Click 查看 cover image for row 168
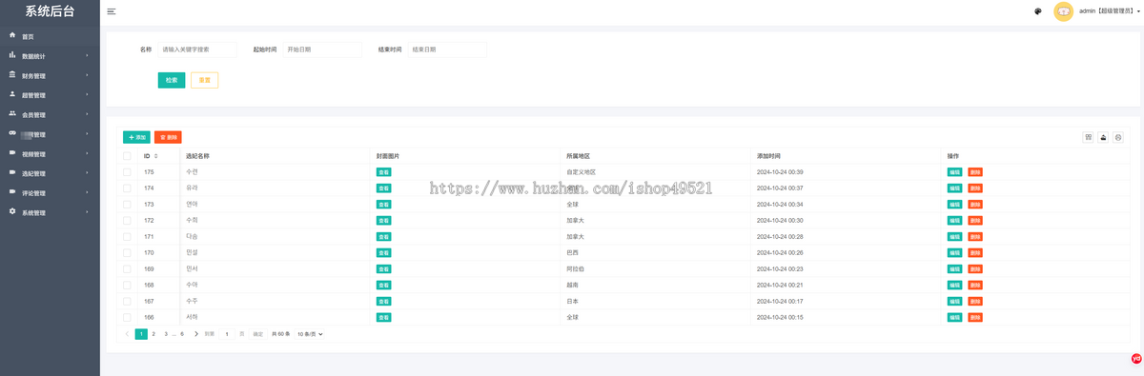 [x=384, y=285]
